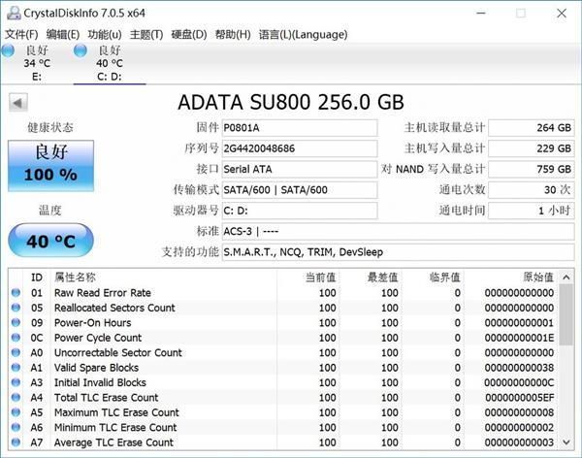Click the power on count value 30 次
The height and width of the screenshot is (458, 582).
click(532, 190)
